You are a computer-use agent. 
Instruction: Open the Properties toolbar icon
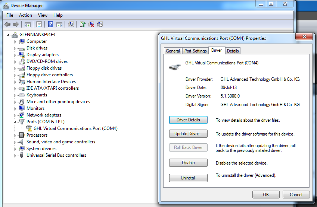click(x=39, y=25)
